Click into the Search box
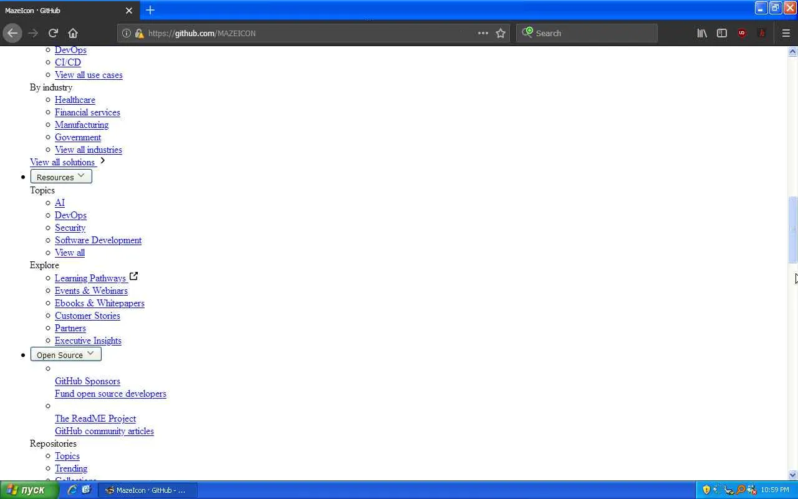This screenshot has width=798, height=499. (x=587, y=33)
